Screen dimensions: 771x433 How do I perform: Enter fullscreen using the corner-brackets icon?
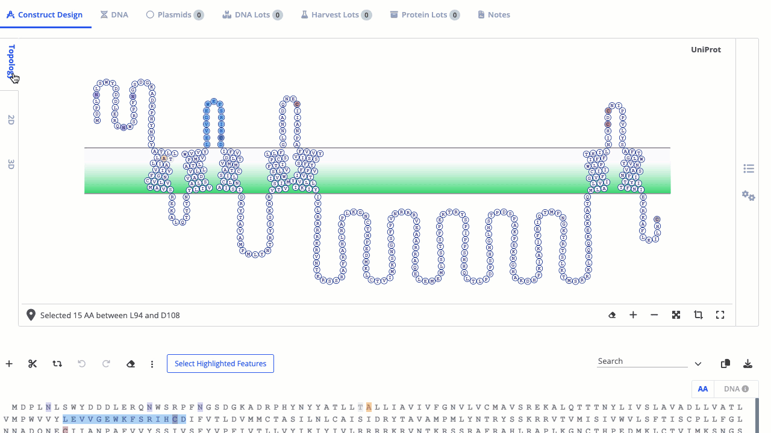click(x=720, y=315)
